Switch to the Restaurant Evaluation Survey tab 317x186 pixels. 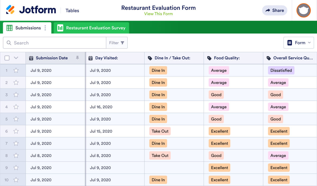coord(91,28)
